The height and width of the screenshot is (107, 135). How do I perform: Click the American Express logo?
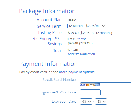coord(97,85)
